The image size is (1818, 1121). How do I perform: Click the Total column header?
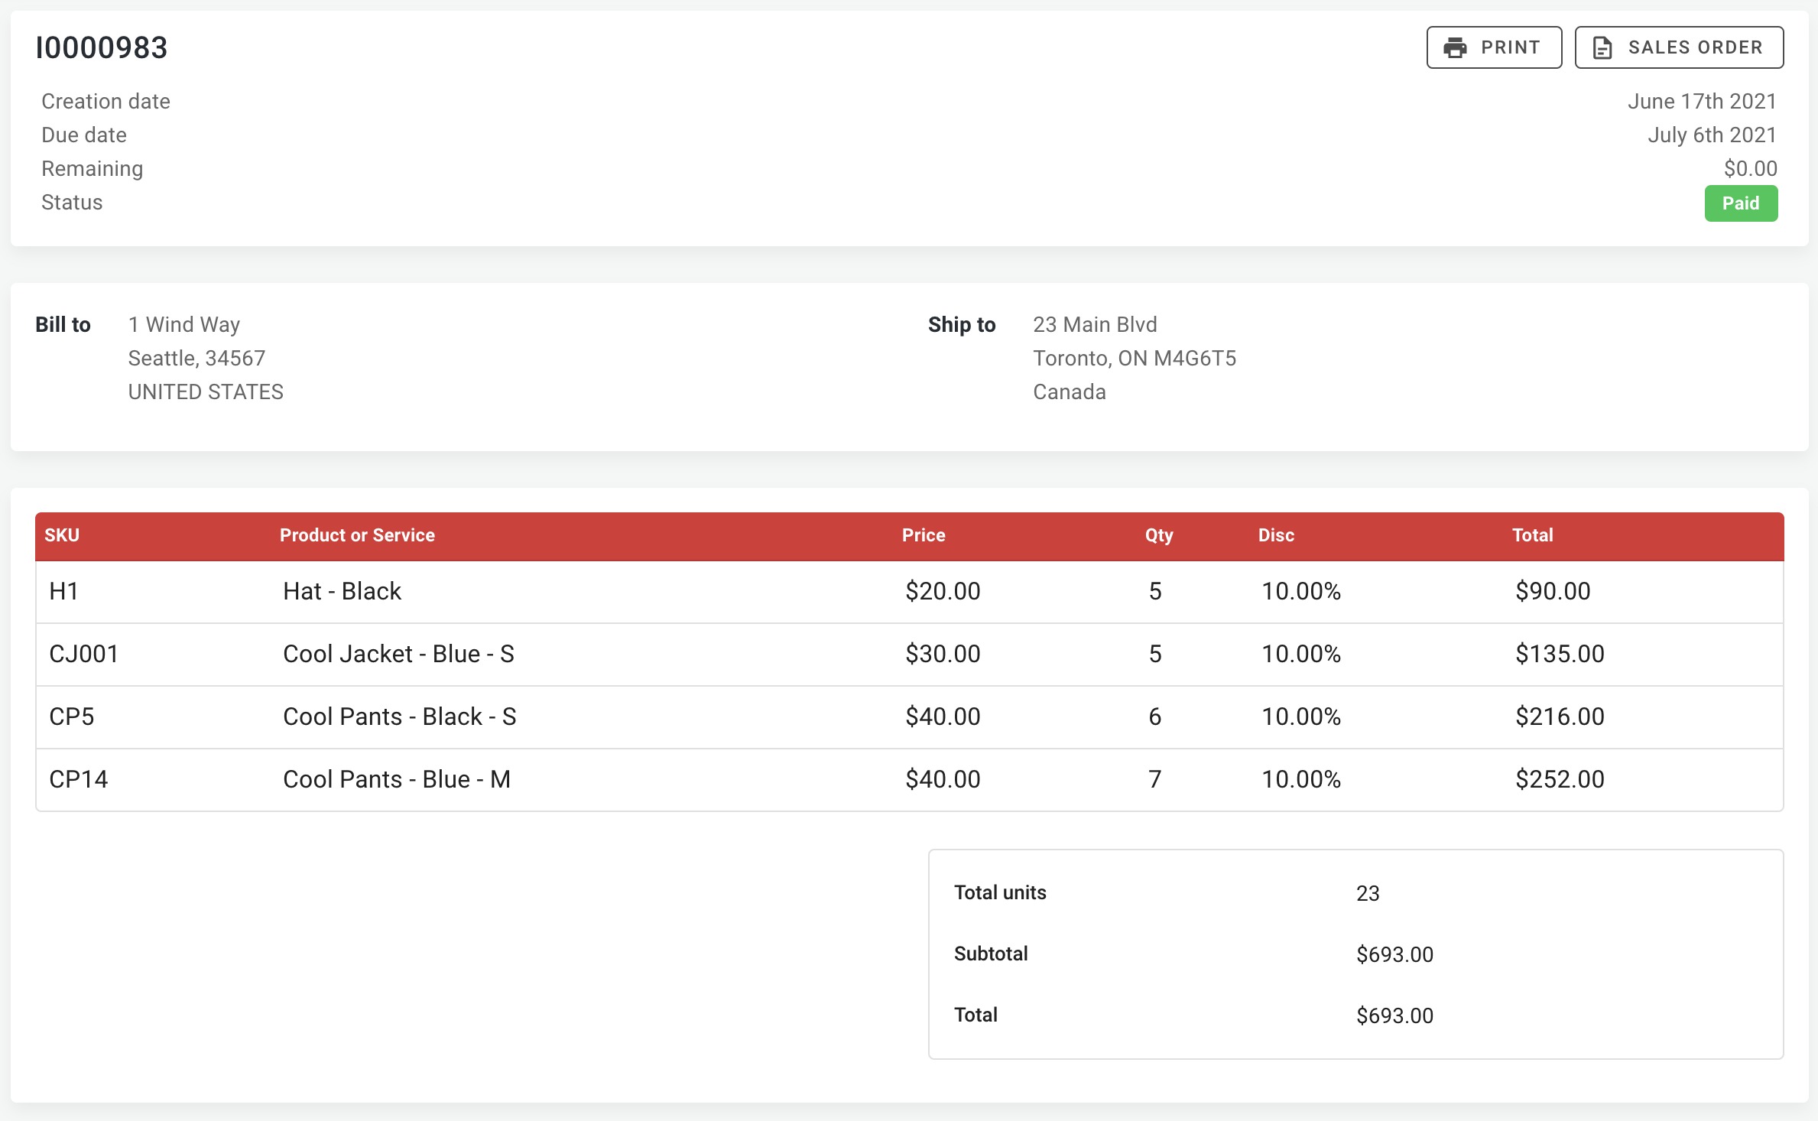pyautogui.click(x=1532, y=535)
